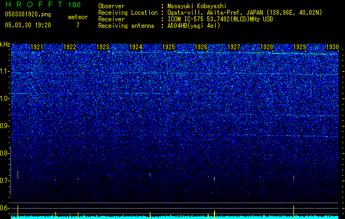
Task: Click the 'Receiving antenna' field label
Action: (126, 26)
